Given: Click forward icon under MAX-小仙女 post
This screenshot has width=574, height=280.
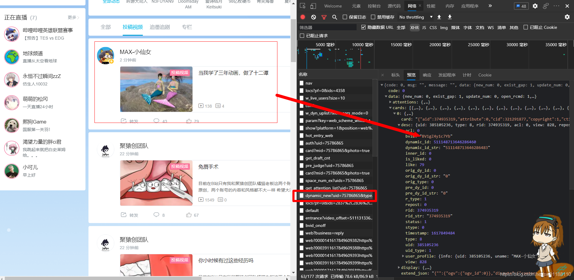Looking at the screenshot, I should (124, 121).
